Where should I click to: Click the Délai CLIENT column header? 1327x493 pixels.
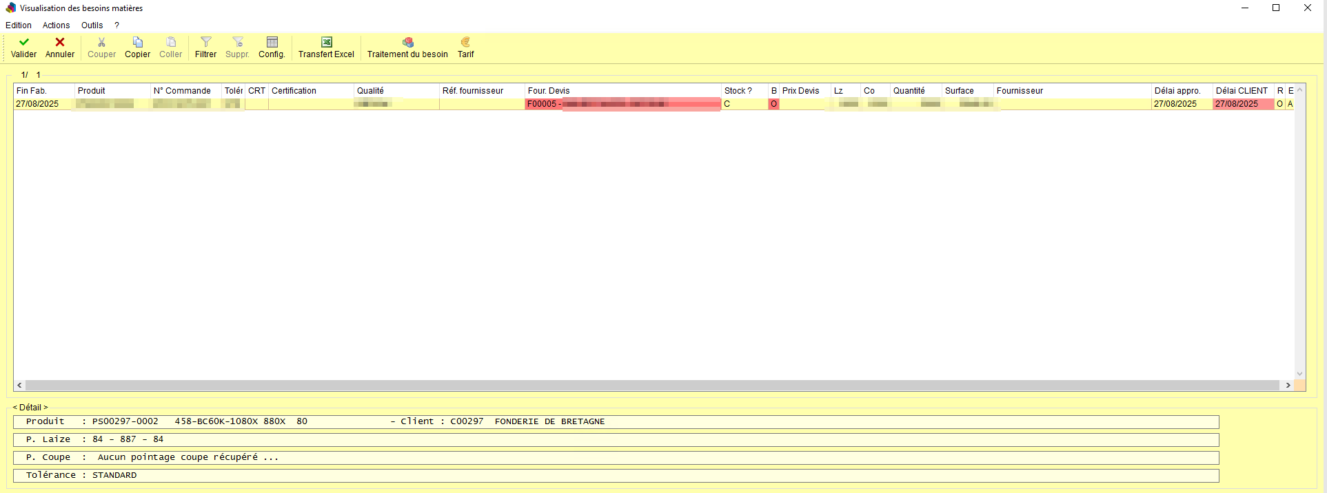(1242, 91)
